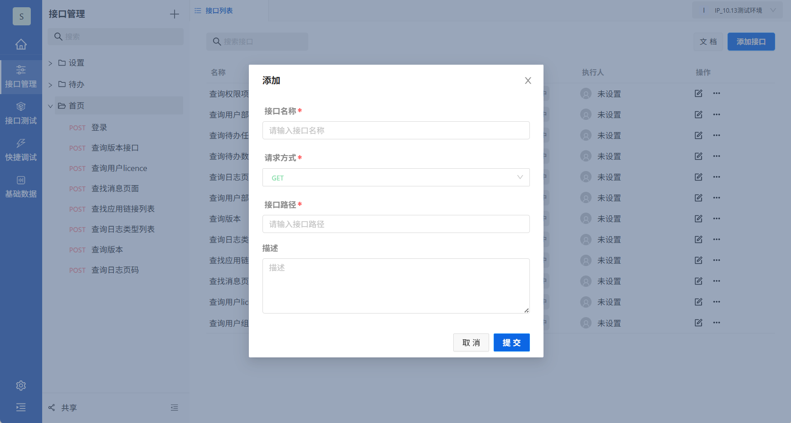Open the IP_10.13测试环境 environment selector
Image resolution: width=791 pixels, height=423 pixels.
coord(737,10)
